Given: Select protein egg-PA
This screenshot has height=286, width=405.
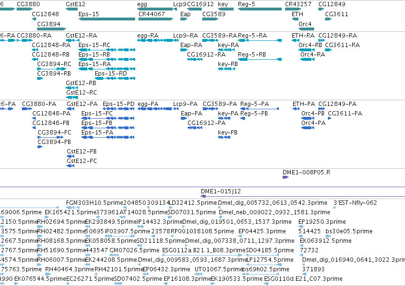Looking at the screenshot, I should tap(148, 104).
